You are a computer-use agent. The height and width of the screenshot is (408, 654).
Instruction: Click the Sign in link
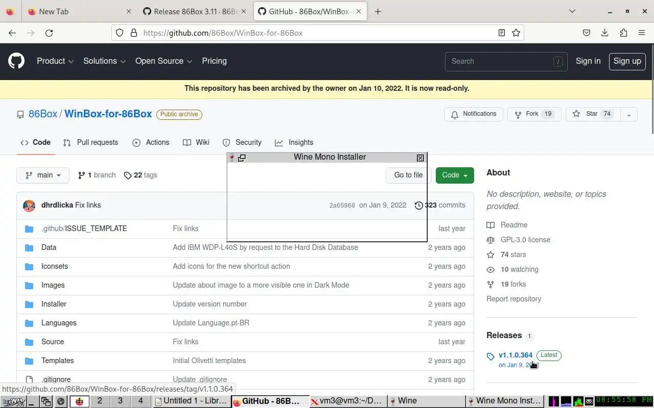[588, 61]
